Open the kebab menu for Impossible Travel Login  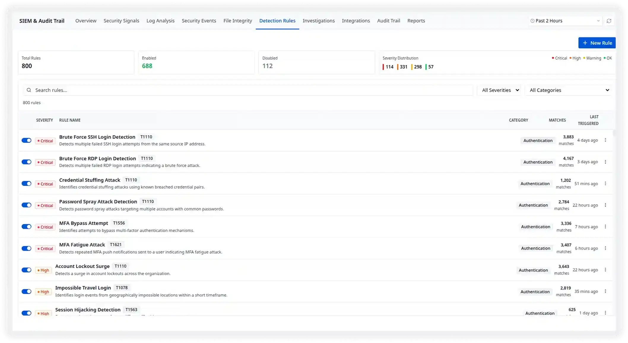click(x=605, y=291)
